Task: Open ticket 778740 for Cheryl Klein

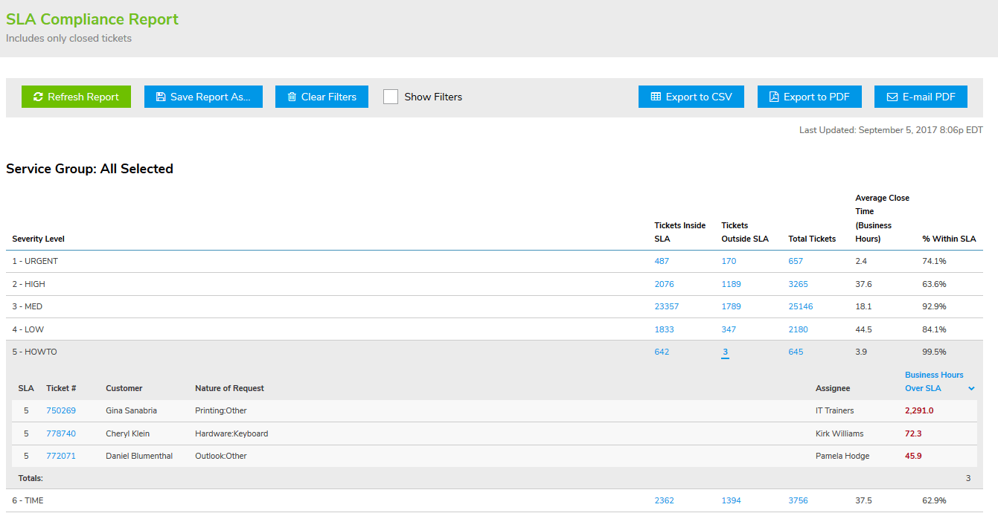Action: (61, 433)
